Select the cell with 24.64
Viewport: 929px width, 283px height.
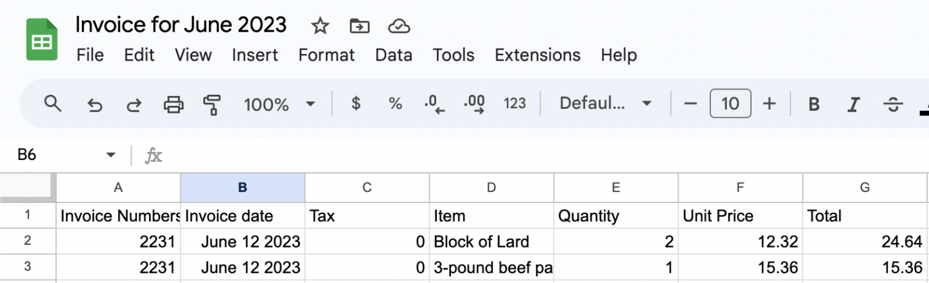coord(865,242)
